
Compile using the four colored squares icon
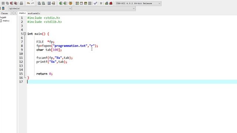coord(77,3)
